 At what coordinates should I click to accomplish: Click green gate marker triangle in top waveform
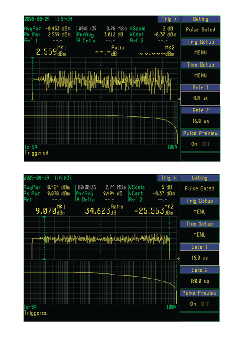(x=33, y=59)
